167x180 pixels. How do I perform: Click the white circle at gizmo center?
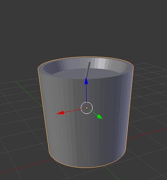[x=87, y=108]
